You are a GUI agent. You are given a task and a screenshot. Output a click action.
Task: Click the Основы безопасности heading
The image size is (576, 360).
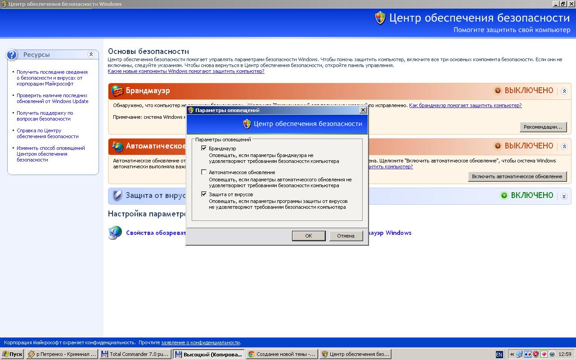click(x=148, y=51)
